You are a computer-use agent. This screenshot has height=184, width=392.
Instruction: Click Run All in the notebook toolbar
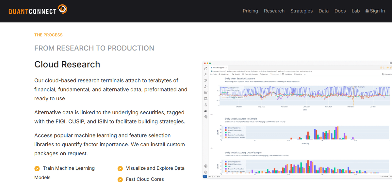236,74
